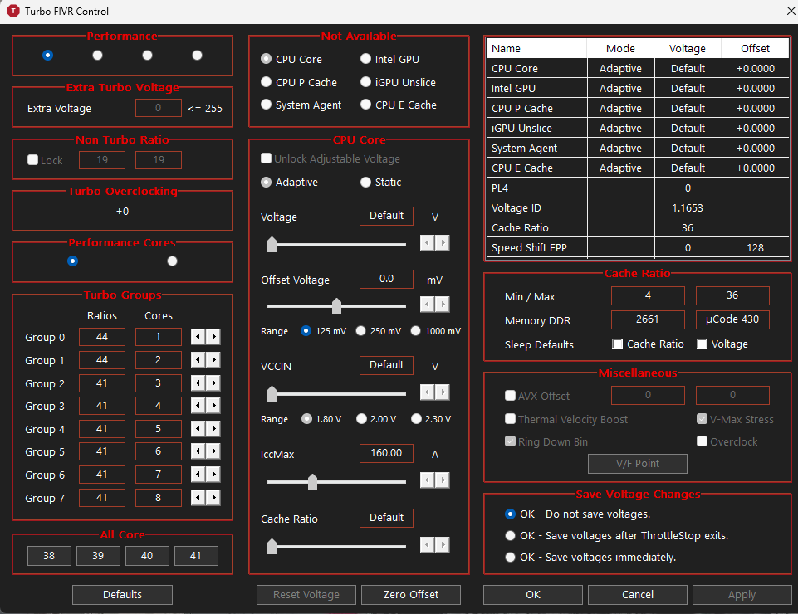Confirm with the OK button

tap(533, 595)
